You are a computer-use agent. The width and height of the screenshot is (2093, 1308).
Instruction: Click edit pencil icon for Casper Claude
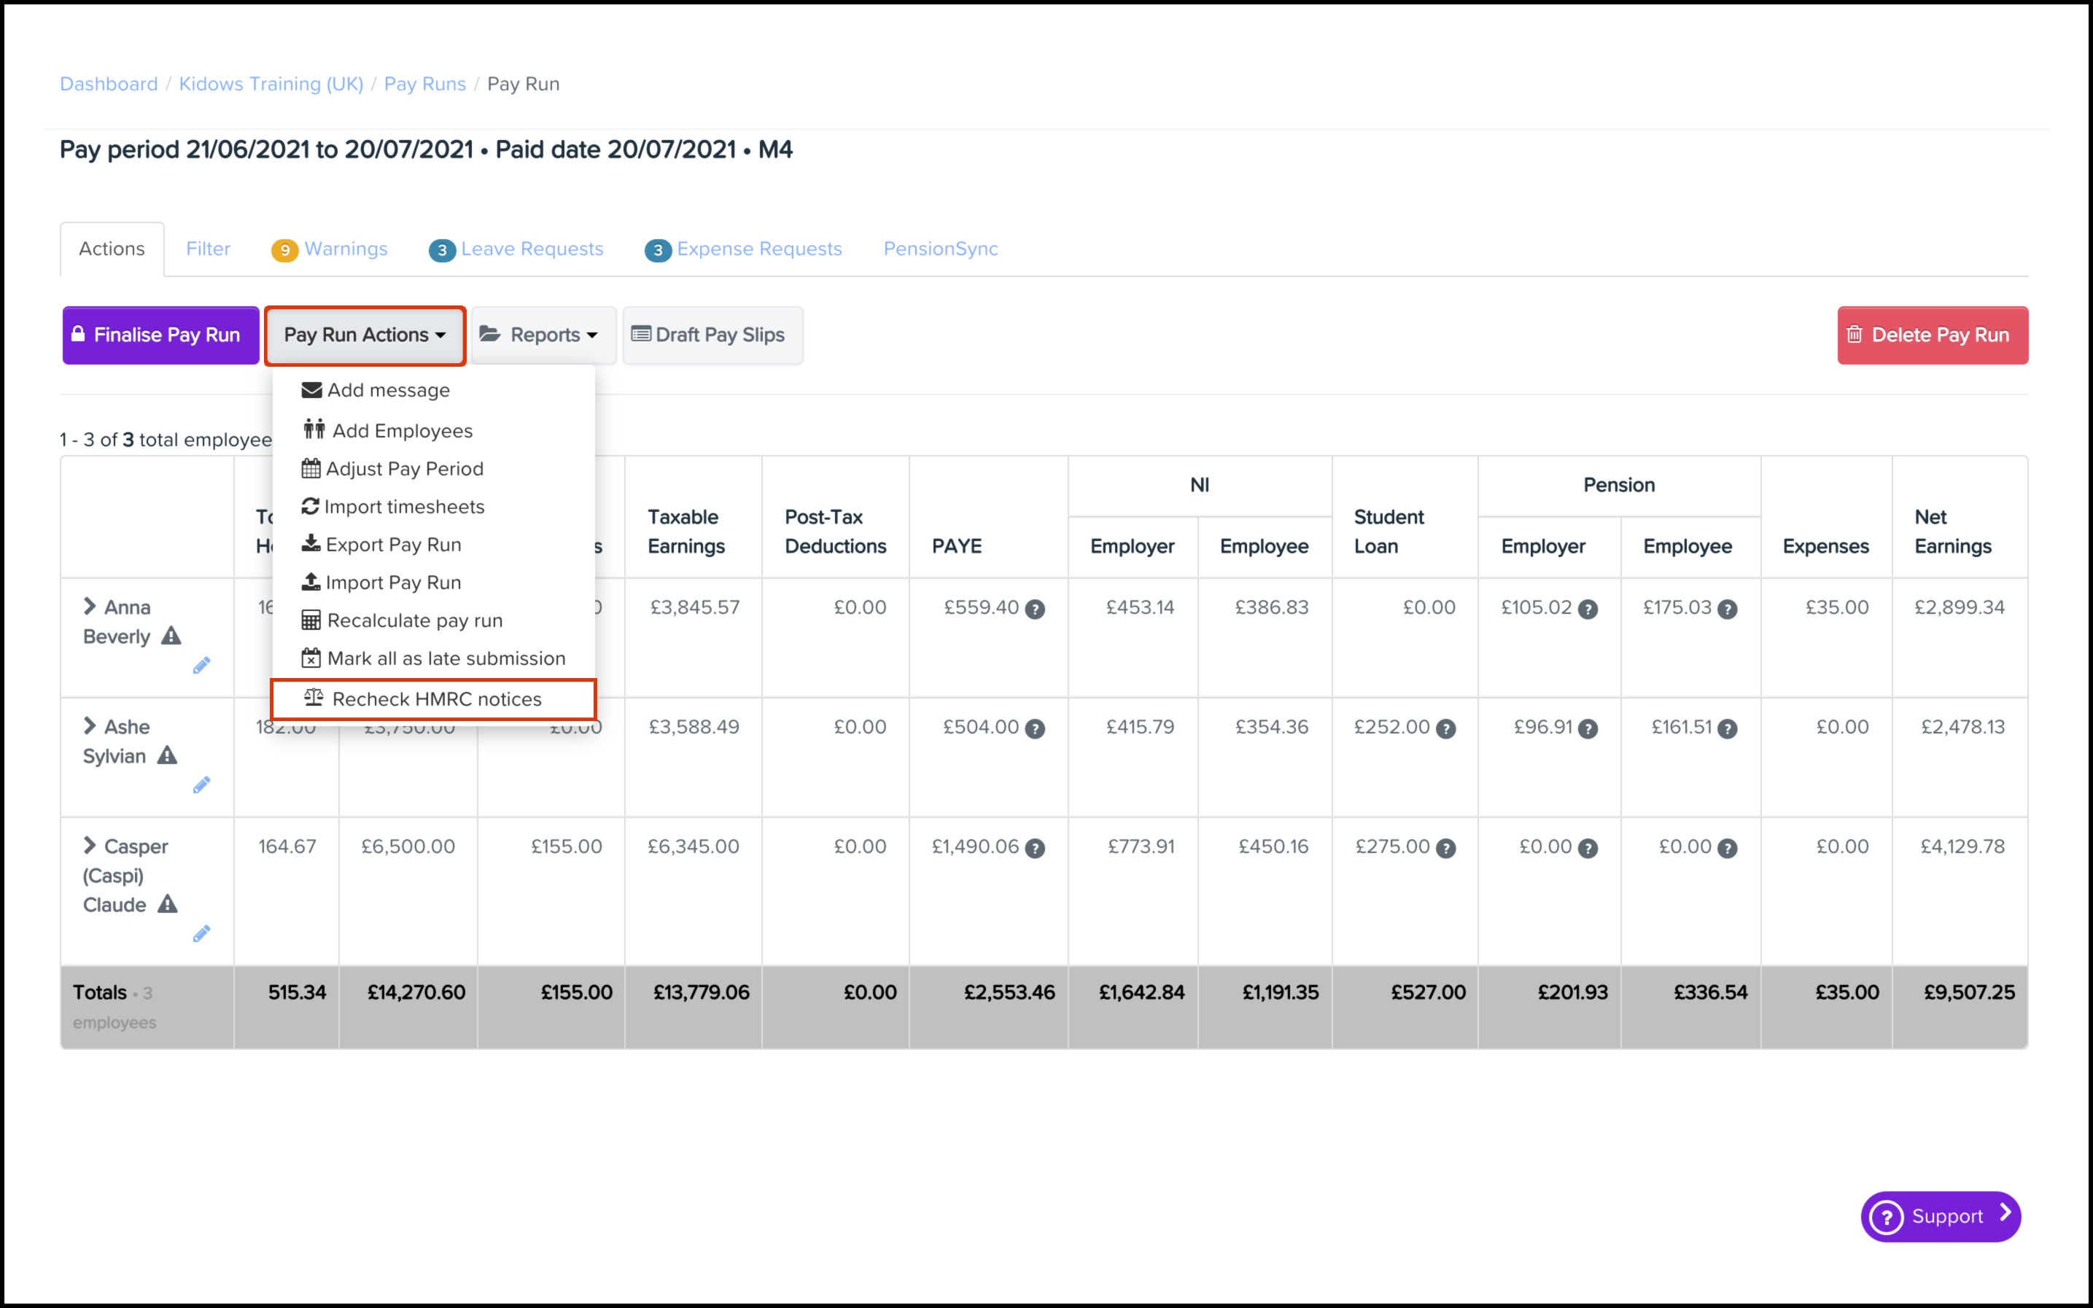[x=201, y=933]
